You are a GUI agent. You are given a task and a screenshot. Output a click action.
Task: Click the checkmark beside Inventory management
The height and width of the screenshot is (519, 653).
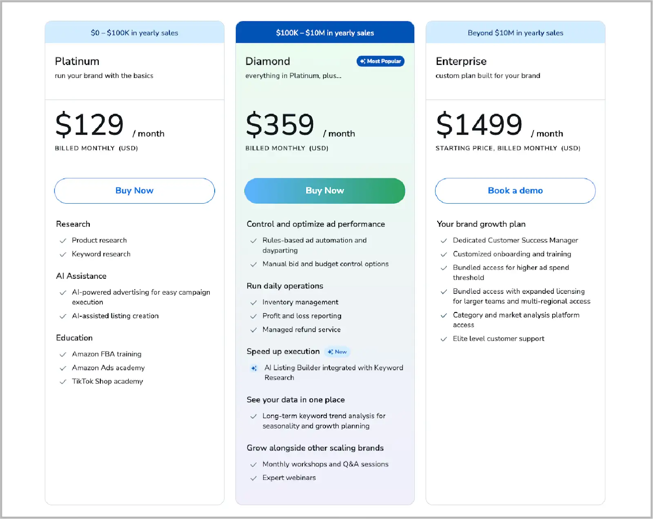253,302
